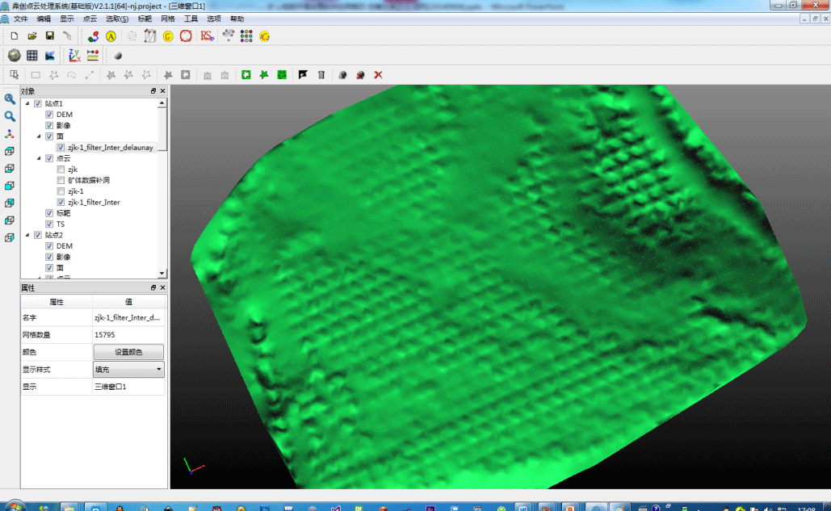Uncheck the zjk-1_filter_Inter checkbox
The height and width of the screenshot is (511, 831).
pyautogui.click(x=61, y=203)
